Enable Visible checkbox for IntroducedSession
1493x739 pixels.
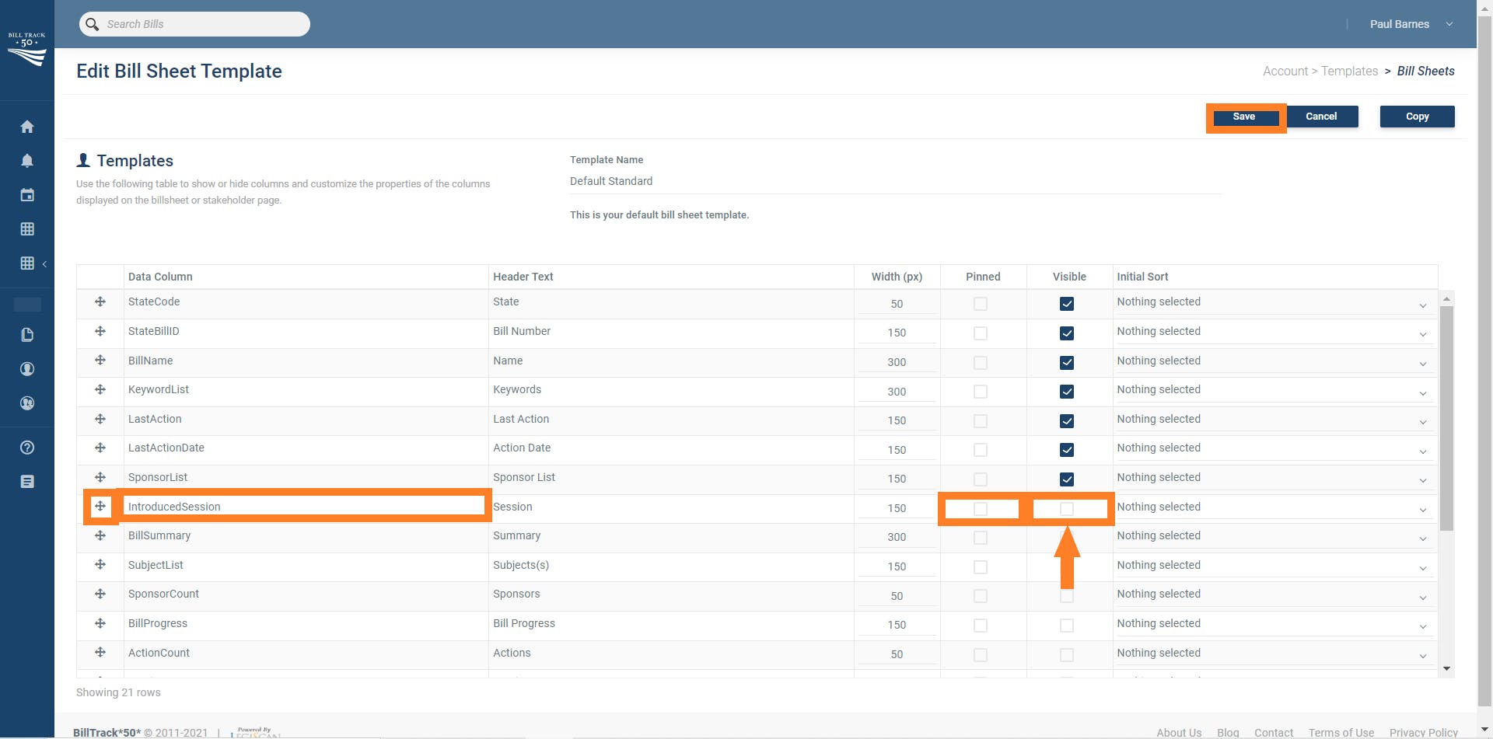click(x=1067, y=509)
